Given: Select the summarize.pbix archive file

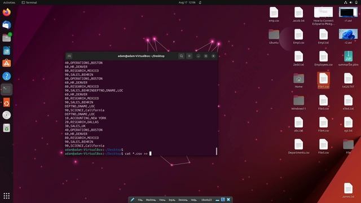Looking at the screenshot, I should [x=348, y=59].
